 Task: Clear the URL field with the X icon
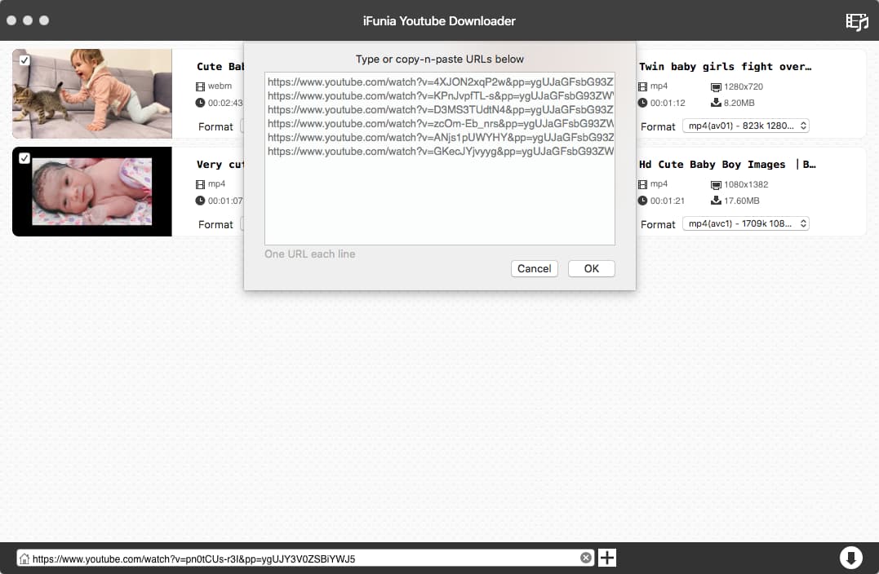586,558
